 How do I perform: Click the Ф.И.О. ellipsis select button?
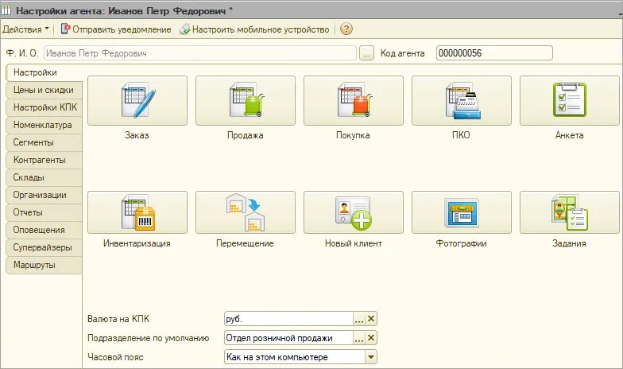[x=367, y=53]
